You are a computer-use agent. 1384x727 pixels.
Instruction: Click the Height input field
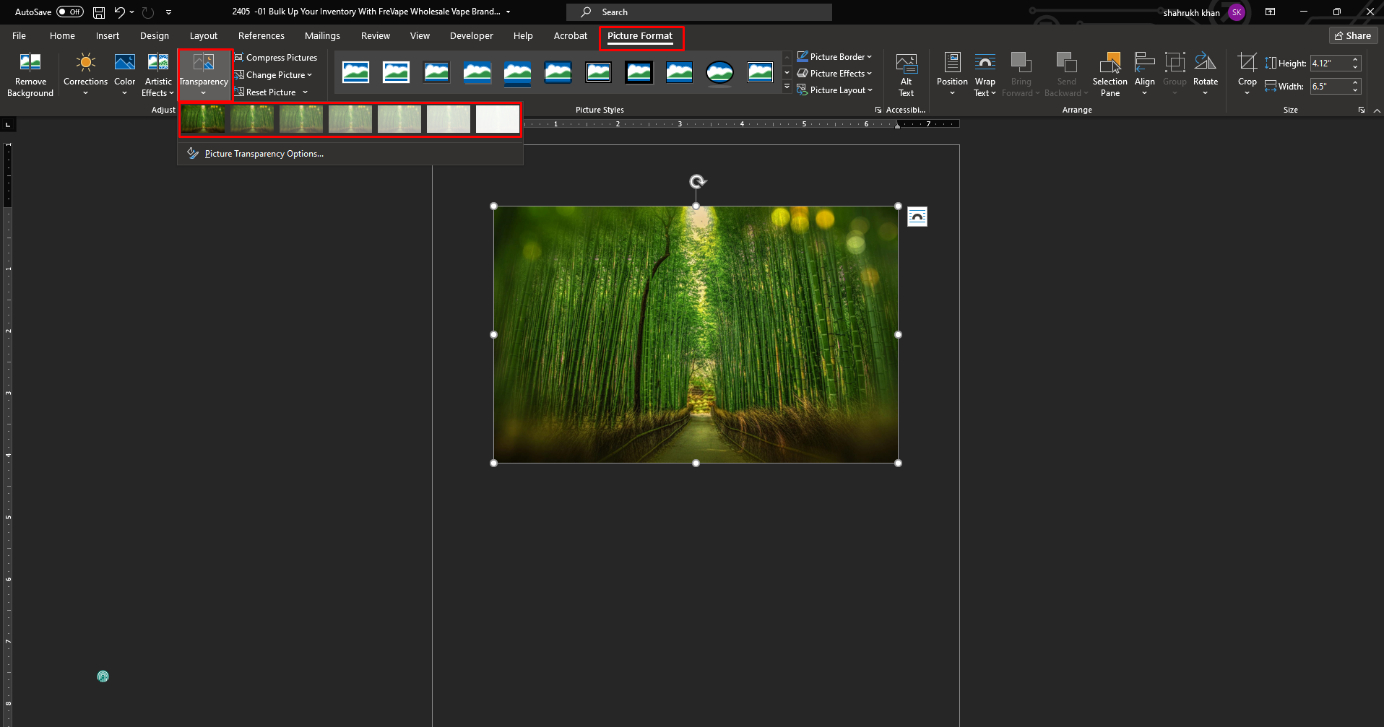[x=1329, y=64]
